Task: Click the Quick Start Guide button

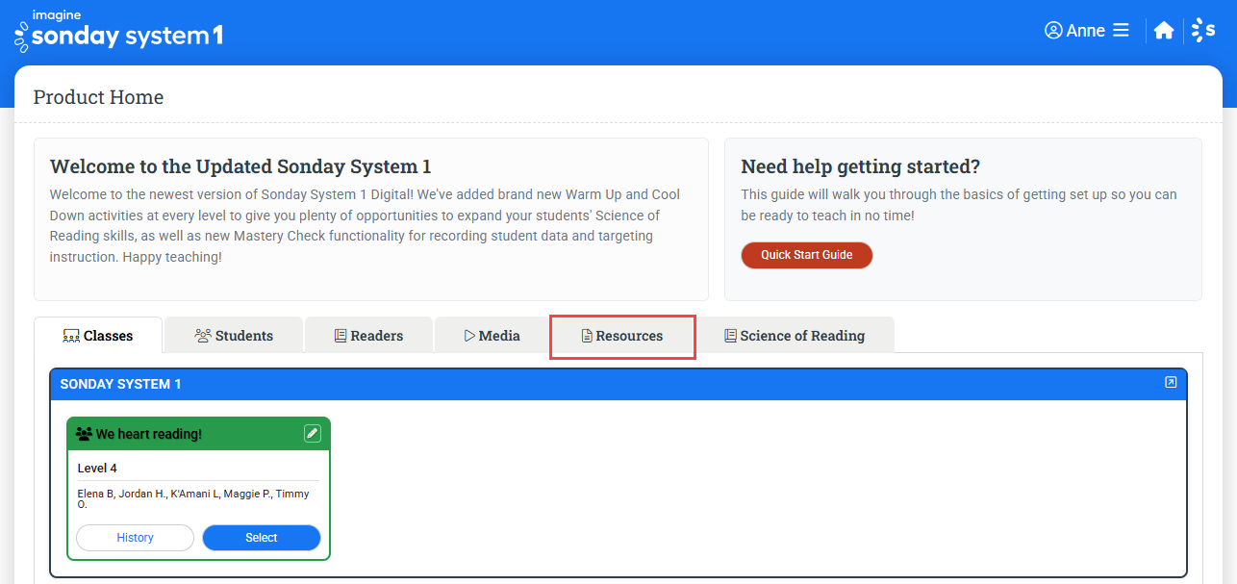Action: [x=807, y=255]
